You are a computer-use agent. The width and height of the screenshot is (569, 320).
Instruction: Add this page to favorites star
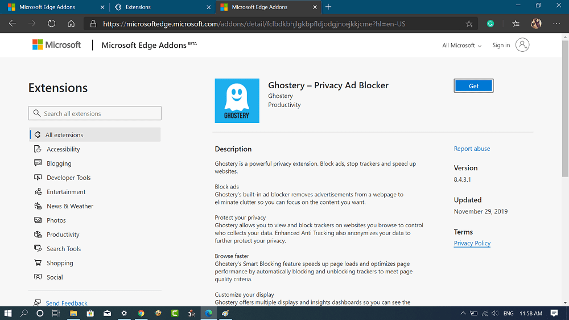(469, 24)
